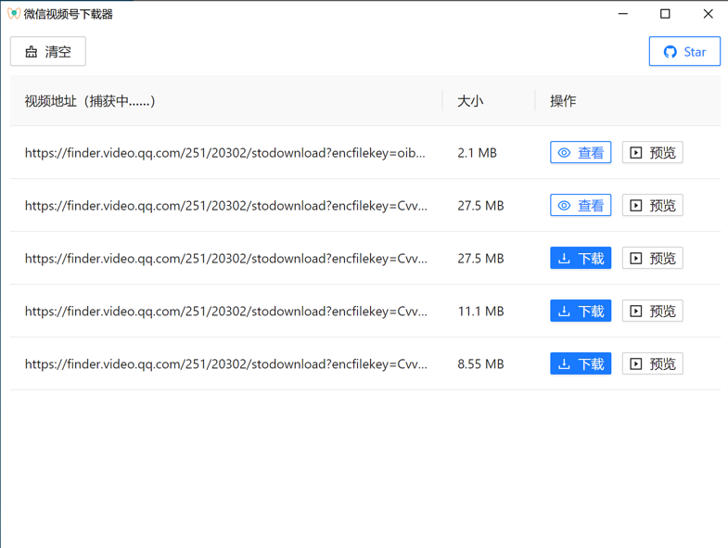The image size is (728, 548).
Task: Close the 微信视频号下载器 window
Action: pos(708,14)
